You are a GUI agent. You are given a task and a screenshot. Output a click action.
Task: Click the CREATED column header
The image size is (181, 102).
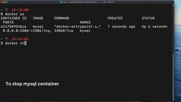pyautogui.click(x=115, y=18)
